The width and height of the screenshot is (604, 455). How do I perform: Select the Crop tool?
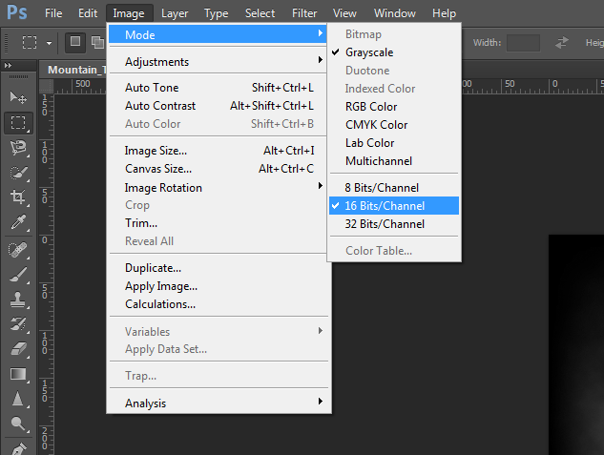(18, 197)
